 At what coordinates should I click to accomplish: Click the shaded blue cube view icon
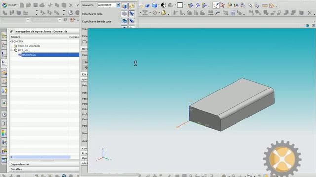pyautogui.click(x=155, y=5)
